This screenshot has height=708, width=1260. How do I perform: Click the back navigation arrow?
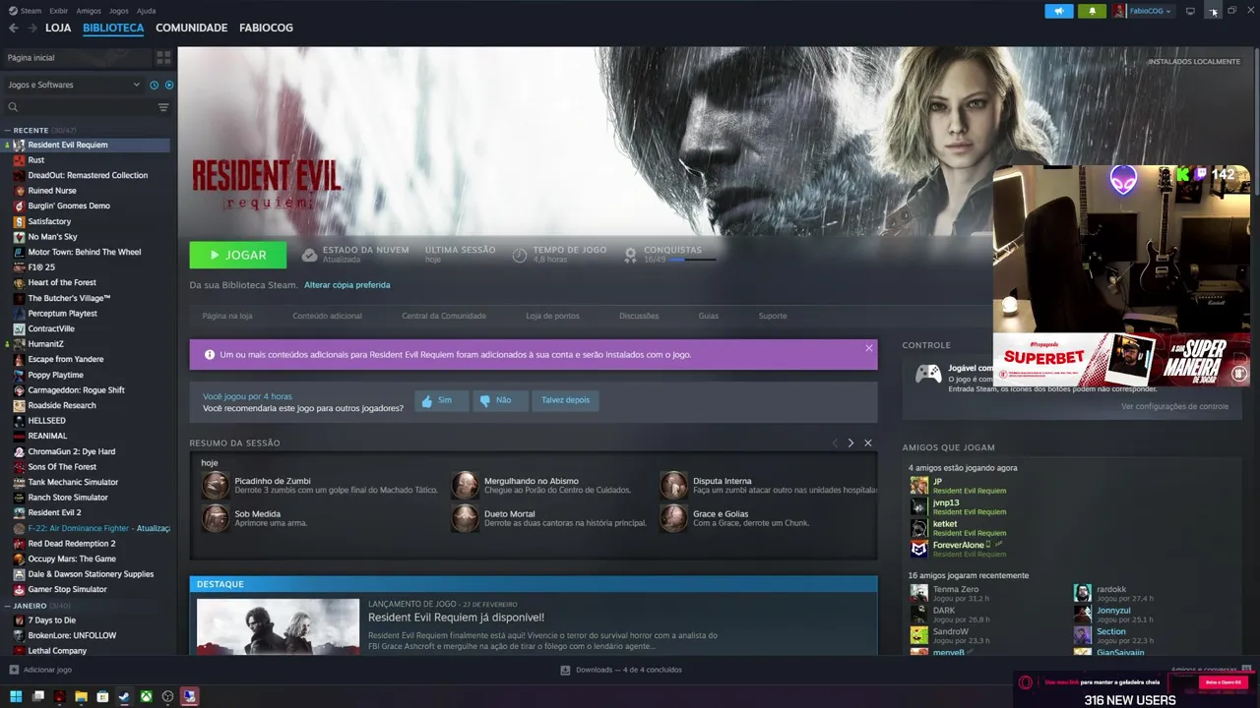14,29
